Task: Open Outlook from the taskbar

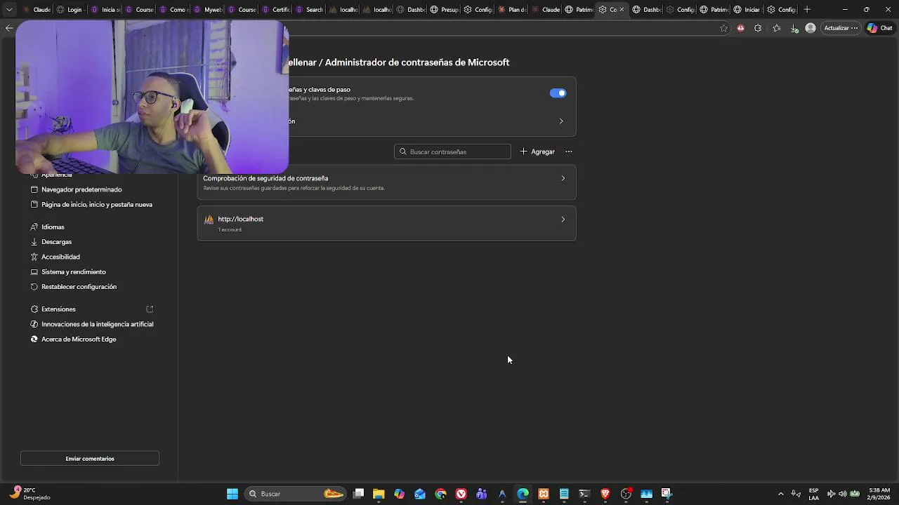Action: [x=420, y=494]
